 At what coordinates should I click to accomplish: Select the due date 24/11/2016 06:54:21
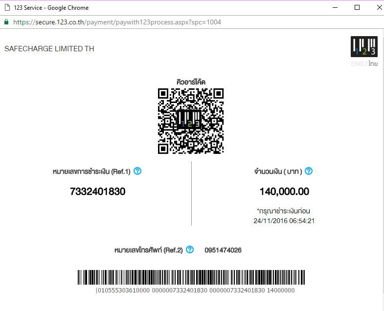284,221
